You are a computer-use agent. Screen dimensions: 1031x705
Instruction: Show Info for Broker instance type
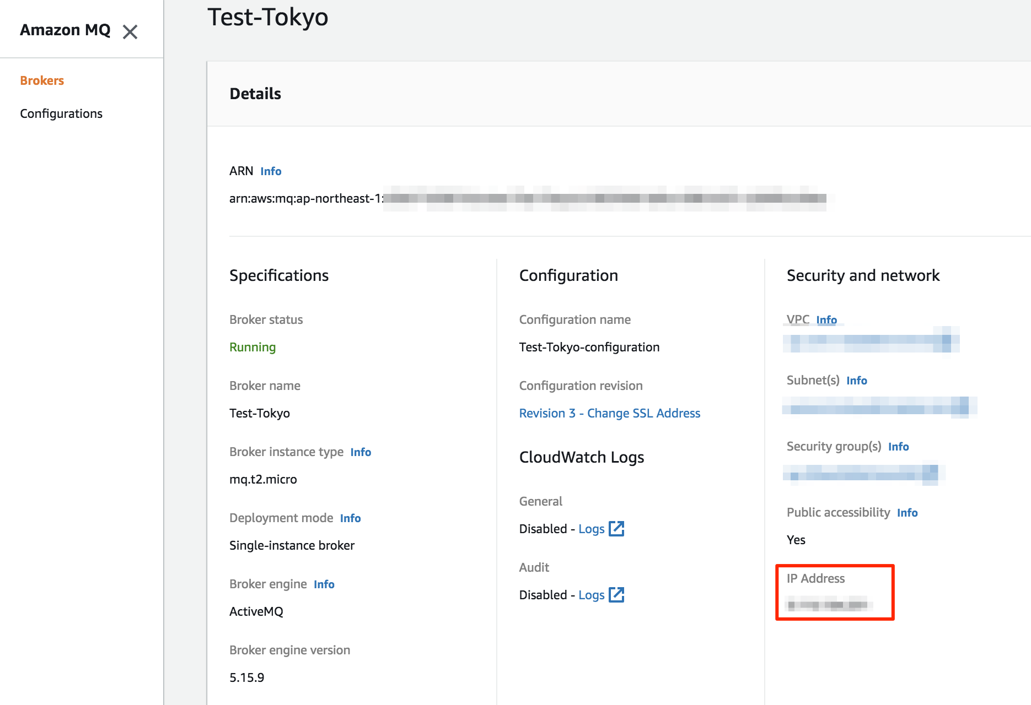click(361, 452)
